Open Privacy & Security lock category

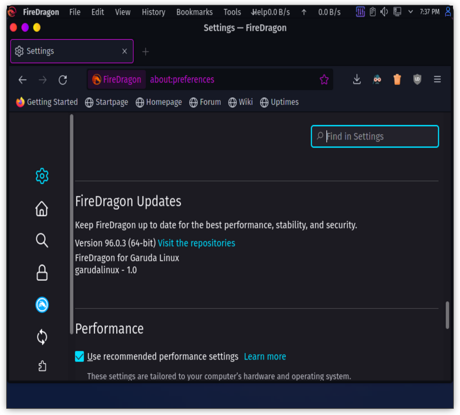coord(42,273)
